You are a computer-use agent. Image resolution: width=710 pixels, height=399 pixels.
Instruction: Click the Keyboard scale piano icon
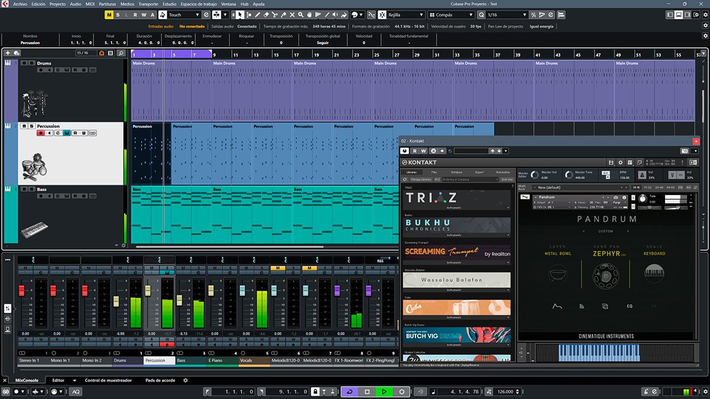pos(653,274)
